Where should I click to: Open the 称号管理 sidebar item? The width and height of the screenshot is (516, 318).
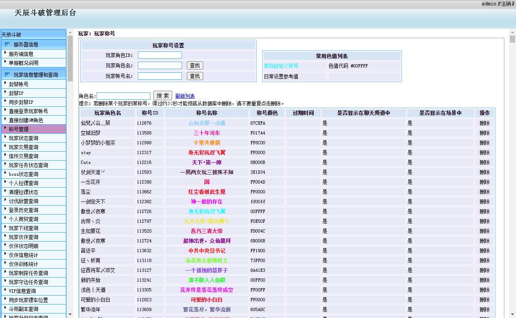coord(19,129)
